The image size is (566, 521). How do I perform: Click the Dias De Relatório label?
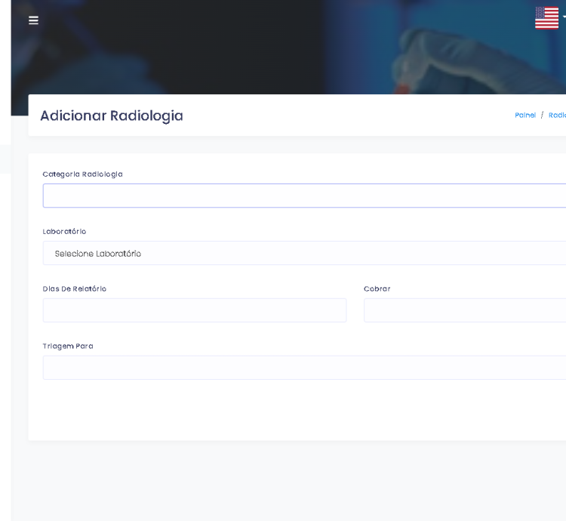click(x=74, y=289)
